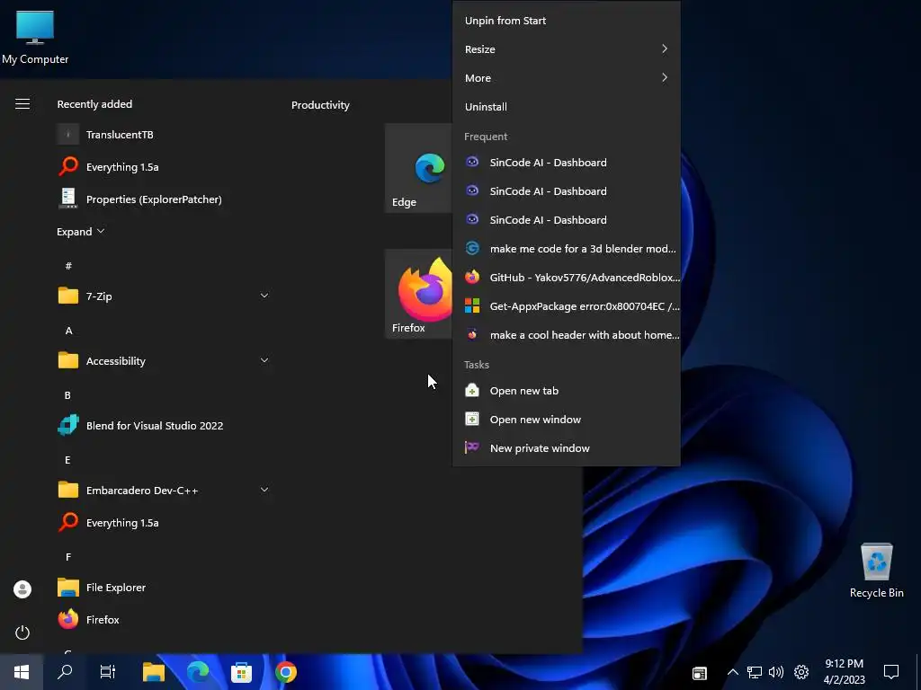
Task: Open Microsoft Store on taskbar
Action: tap(241, 672)
